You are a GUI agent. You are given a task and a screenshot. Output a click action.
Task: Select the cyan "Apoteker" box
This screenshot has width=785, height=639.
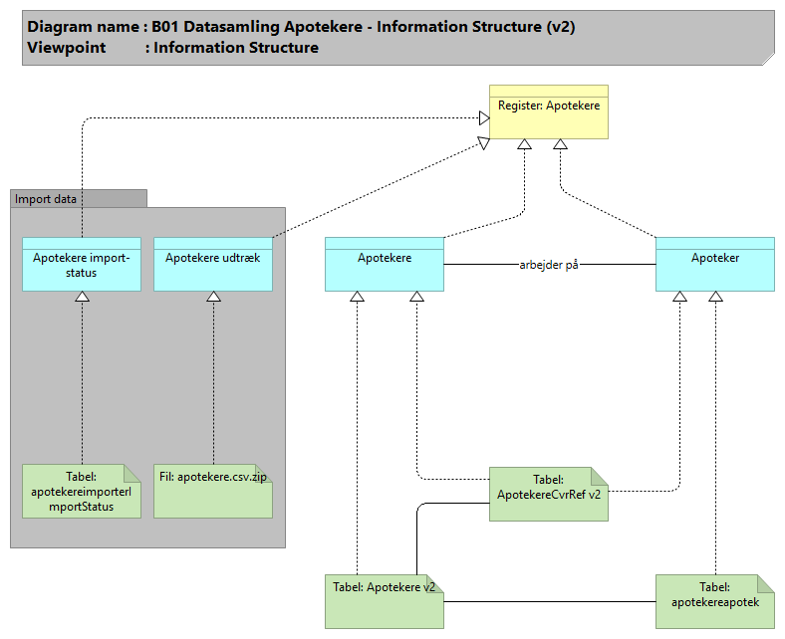714,264
